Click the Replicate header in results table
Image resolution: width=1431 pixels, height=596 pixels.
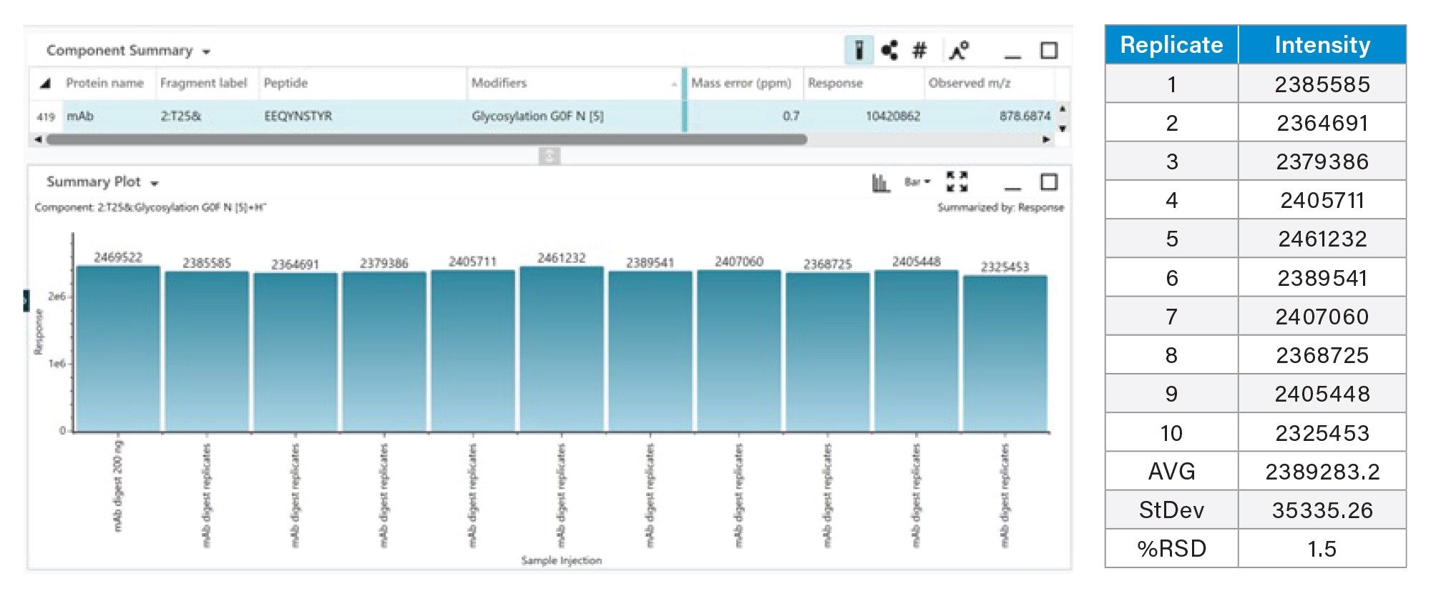click(1171, 45)
